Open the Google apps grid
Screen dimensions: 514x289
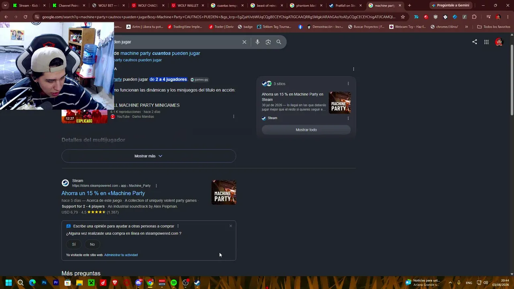tap(486, 42)
